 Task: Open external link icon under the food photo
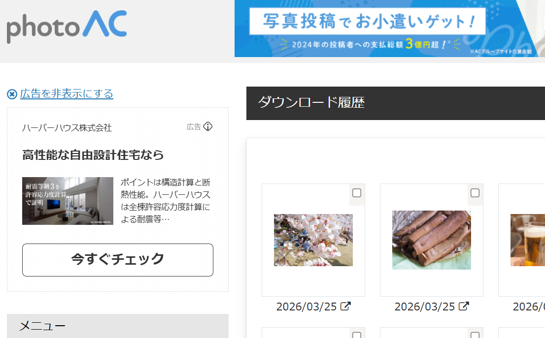[x=464, y=307]
